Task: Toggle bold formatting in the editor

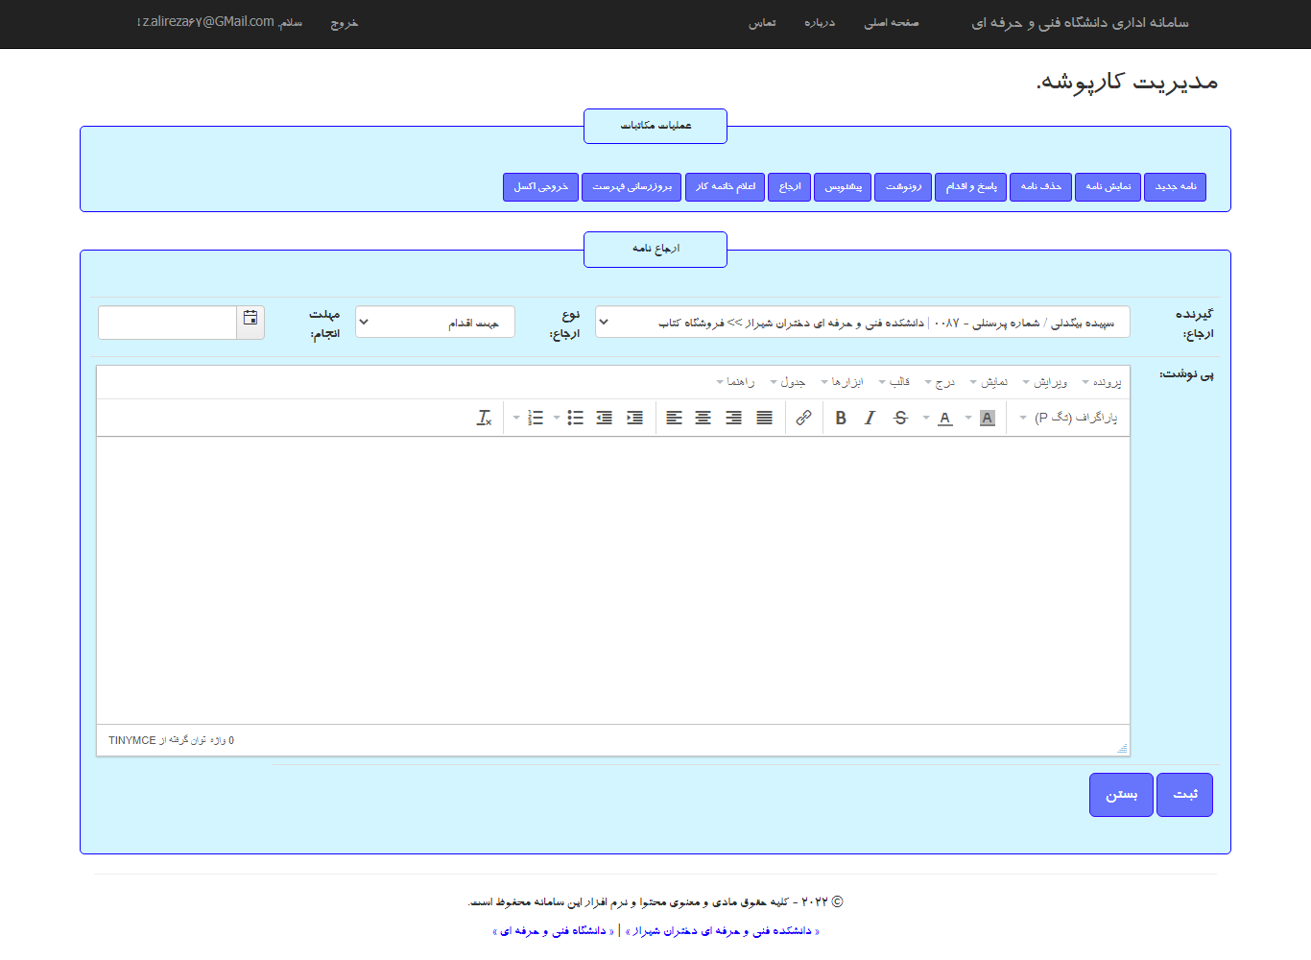Action: (841, 418)
